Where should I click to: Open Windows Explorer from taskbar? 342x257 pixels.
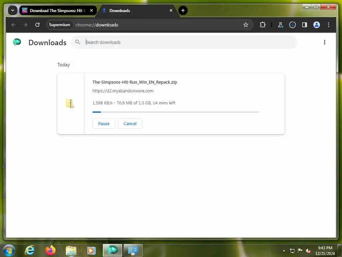click(x=71, y=251)
